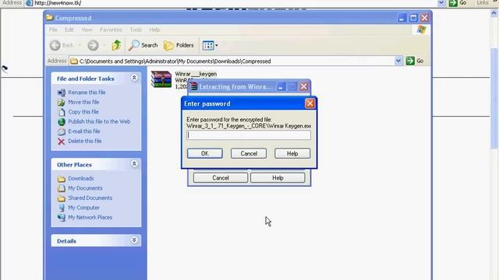
Task: Collapse the File and Folder Tasks panel
Action: [134, 78]
